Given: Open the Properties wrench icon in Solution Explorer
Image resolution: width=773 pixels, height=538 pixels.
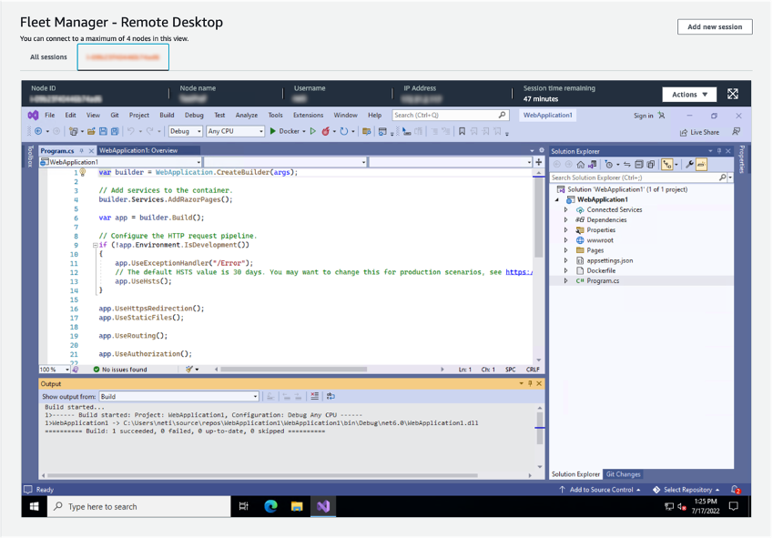Looking at the screenshot, I should pos(688,165).
